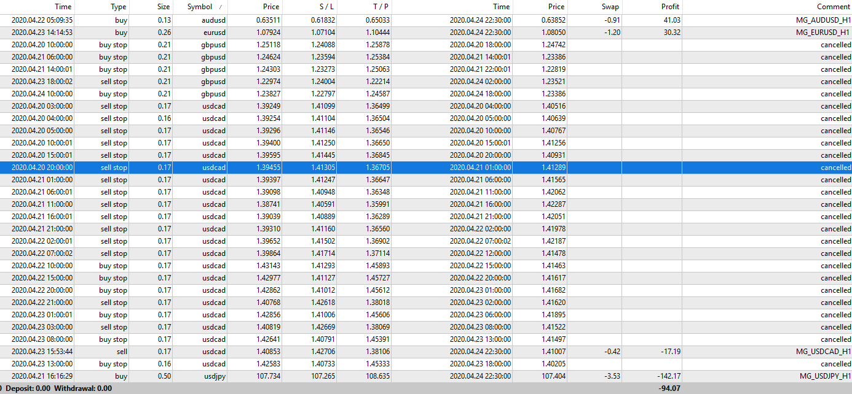
Task: Click the profit value -142.17
Action: click(668, 376)
